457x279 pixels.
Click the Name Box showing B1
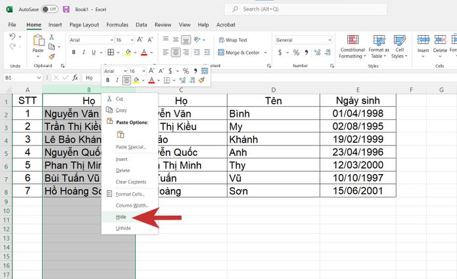[22, 78]
